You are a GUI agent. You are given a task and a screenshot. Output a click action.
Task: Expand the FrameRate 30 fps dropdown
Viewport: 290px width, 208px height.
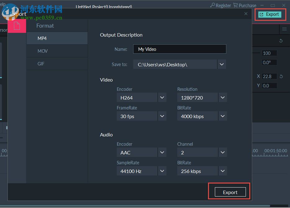pyautogui.click(x=162, y=116)
